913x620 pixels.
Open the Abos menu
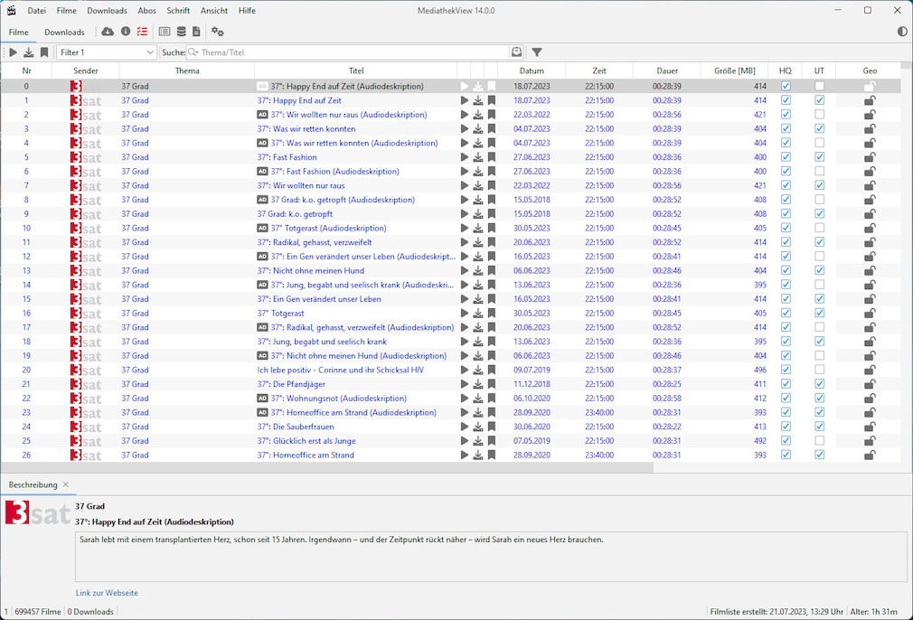(x=146, y=10)
